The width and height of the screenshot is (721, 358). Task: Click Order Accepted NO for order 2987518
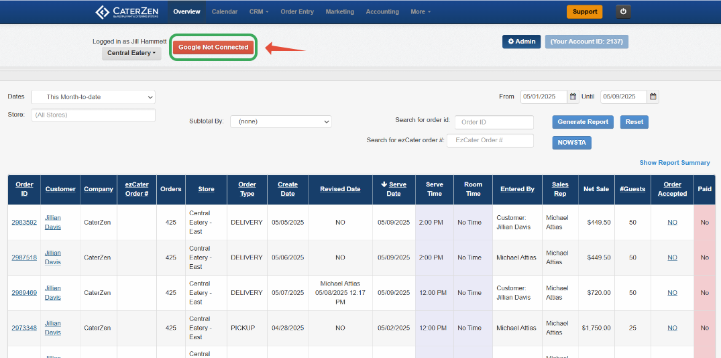(x=672, y=257)
